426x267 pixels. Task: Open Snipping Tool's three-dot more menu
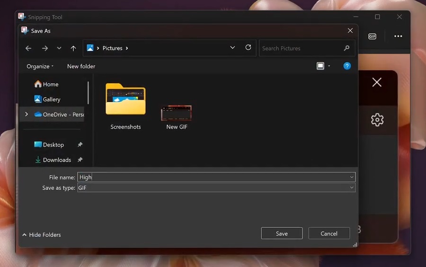point(398,36)
